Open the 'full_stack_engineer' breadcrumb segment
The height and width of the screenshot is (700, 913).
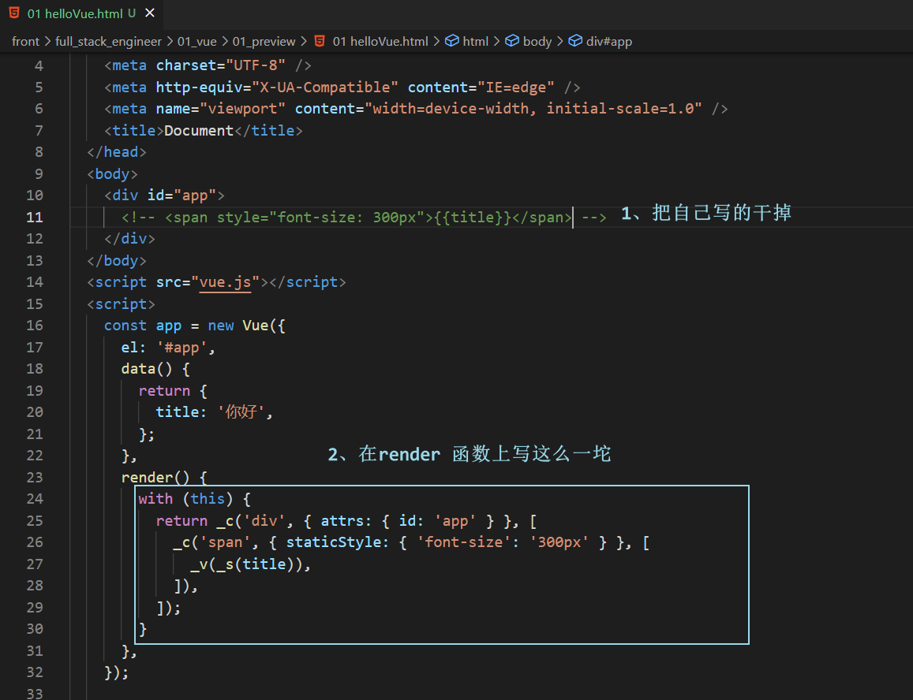108,41
